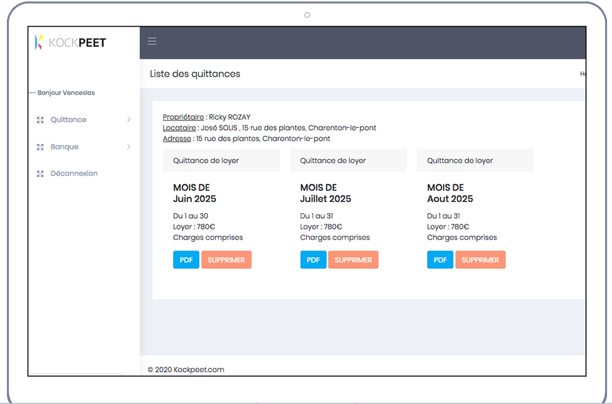612x404 pixels.
Task: Download PDF for Juin 2025 receipt
Action: tap(186, 260)
